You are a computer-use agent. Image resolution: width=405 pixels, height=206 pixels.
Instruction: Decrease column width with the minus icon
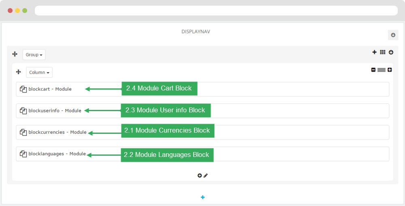[x=373, y=70]
